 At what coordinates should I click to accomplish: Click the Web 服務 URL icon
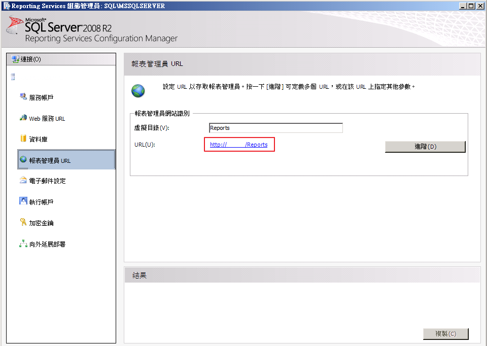(23, 118)
